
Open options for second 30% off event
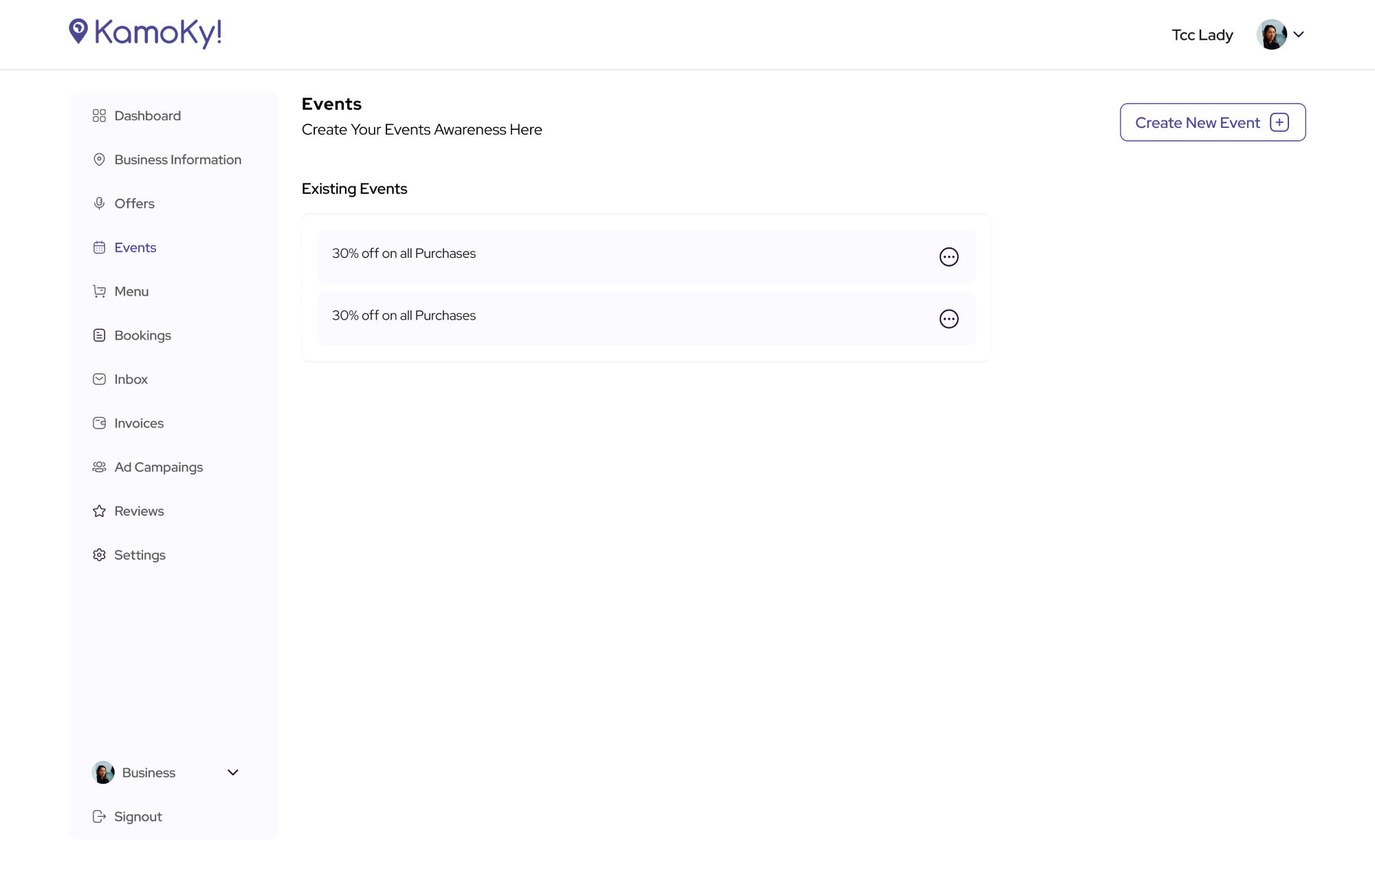(949, 319)
